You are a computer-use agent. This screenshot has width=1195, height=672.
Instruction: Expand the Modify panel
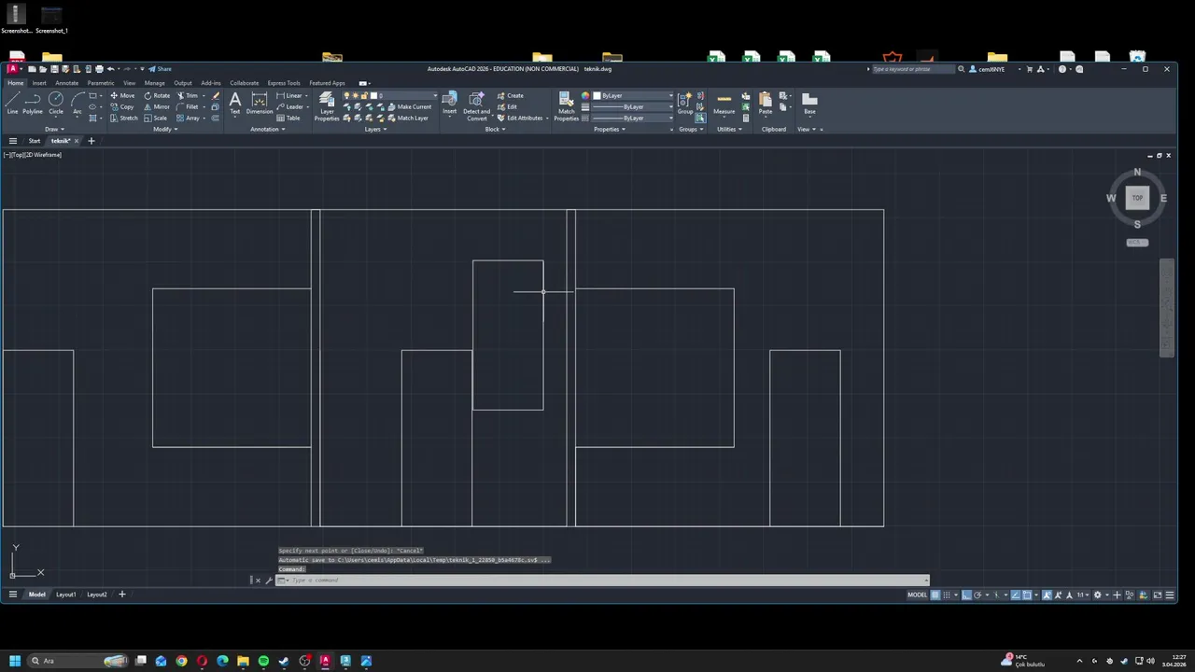[x=165, y=129]
